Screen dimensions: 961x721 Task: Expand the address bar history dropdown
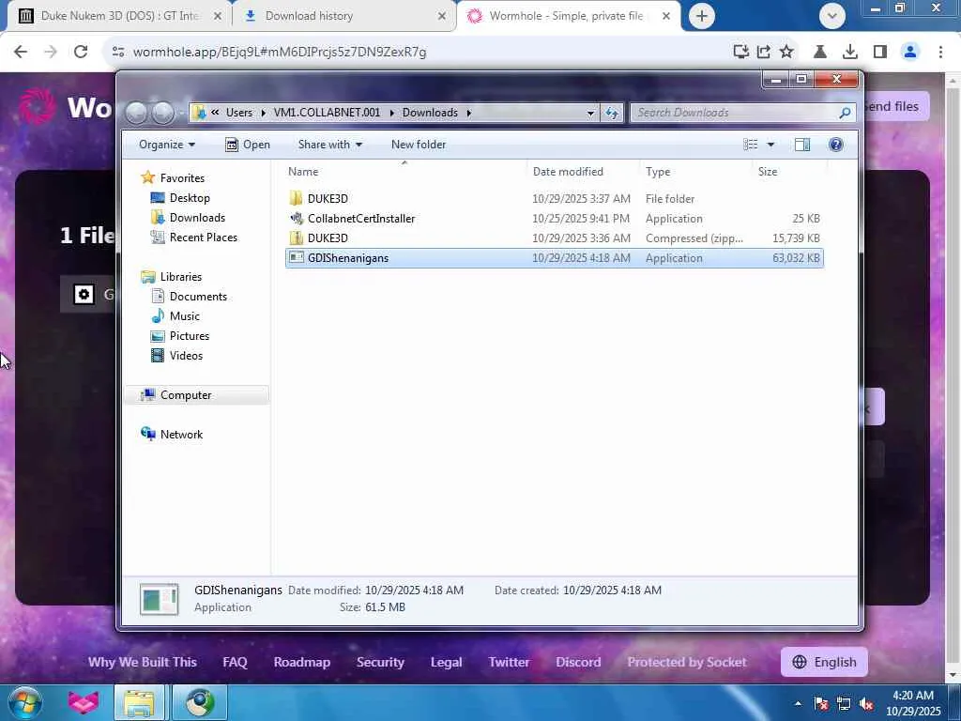[590, 113]
